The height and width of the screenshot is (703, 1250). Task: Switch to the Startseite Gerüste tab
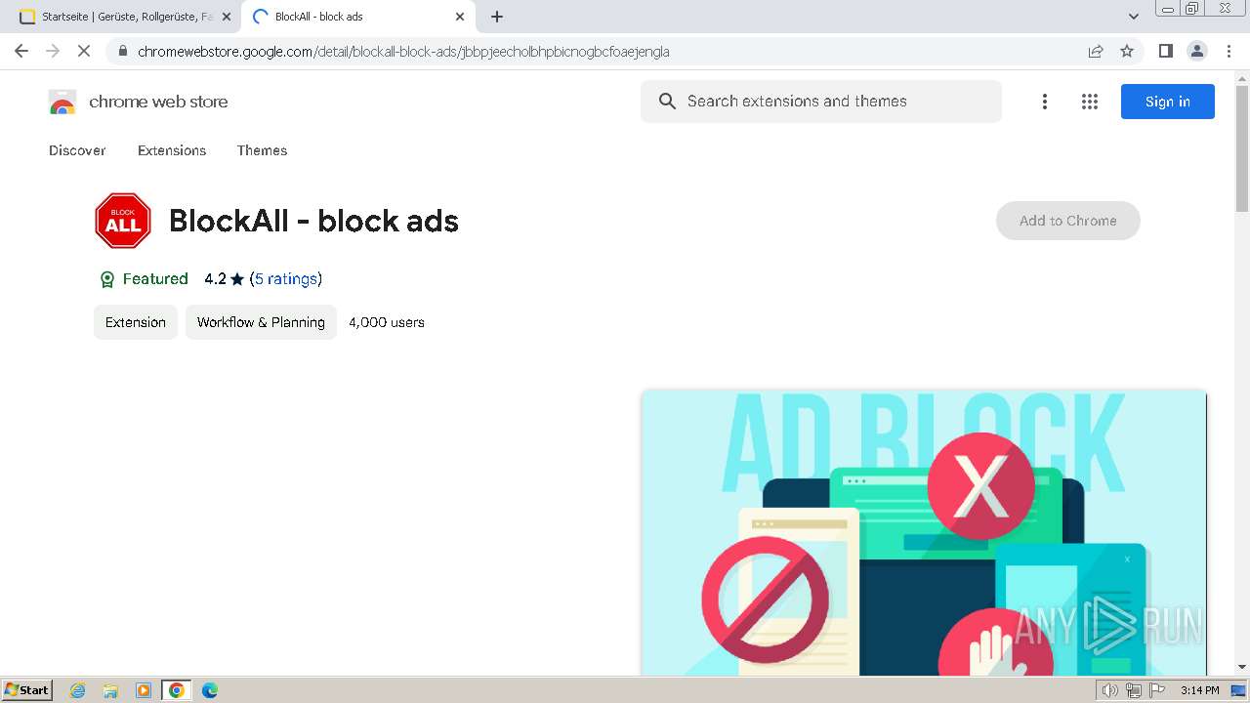pos(125,17)
